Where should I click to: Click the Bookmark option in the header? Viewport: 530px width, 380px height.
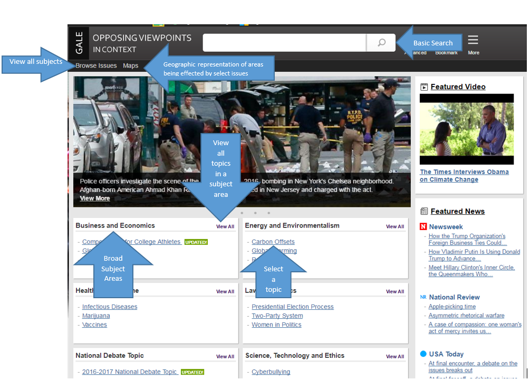pyautogui.click(x=447, y=53)
